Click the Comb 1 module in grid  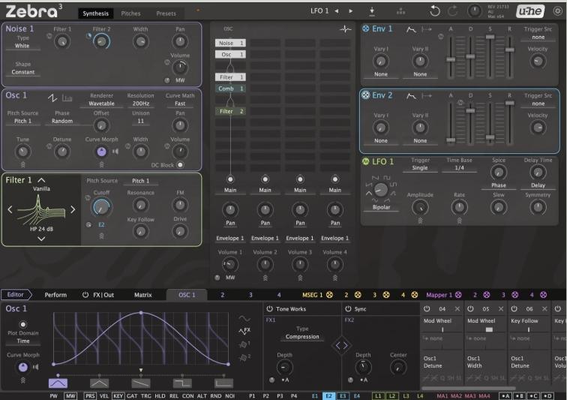(x=231, y=89)
